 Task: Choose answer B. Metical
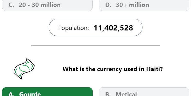point(144,92)
